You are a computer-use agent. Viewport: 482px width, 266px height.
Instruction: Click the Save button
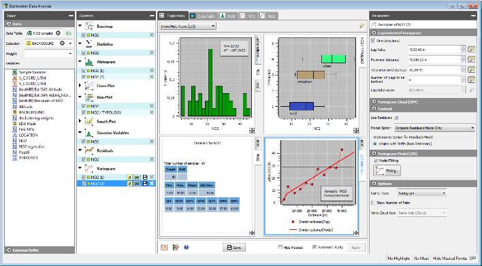[234, 247]
